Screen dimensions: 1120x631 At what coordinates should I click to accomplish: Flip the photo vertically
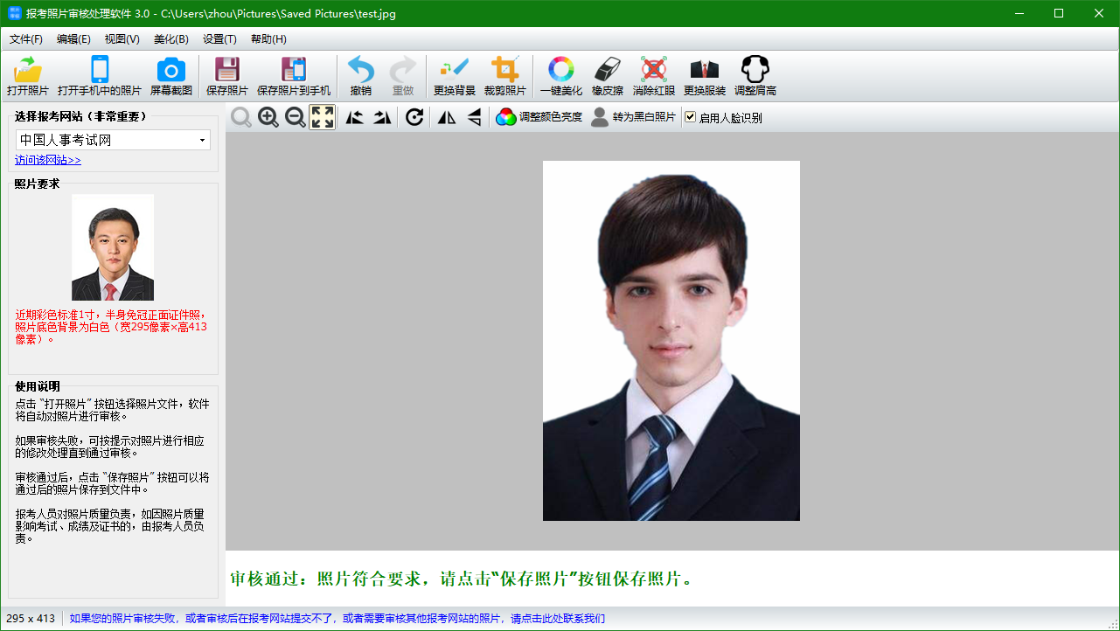(x=474, y=117)
